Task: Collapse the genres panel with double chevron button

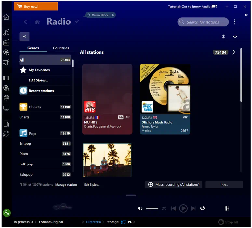Action: click(x=24, y=36)
